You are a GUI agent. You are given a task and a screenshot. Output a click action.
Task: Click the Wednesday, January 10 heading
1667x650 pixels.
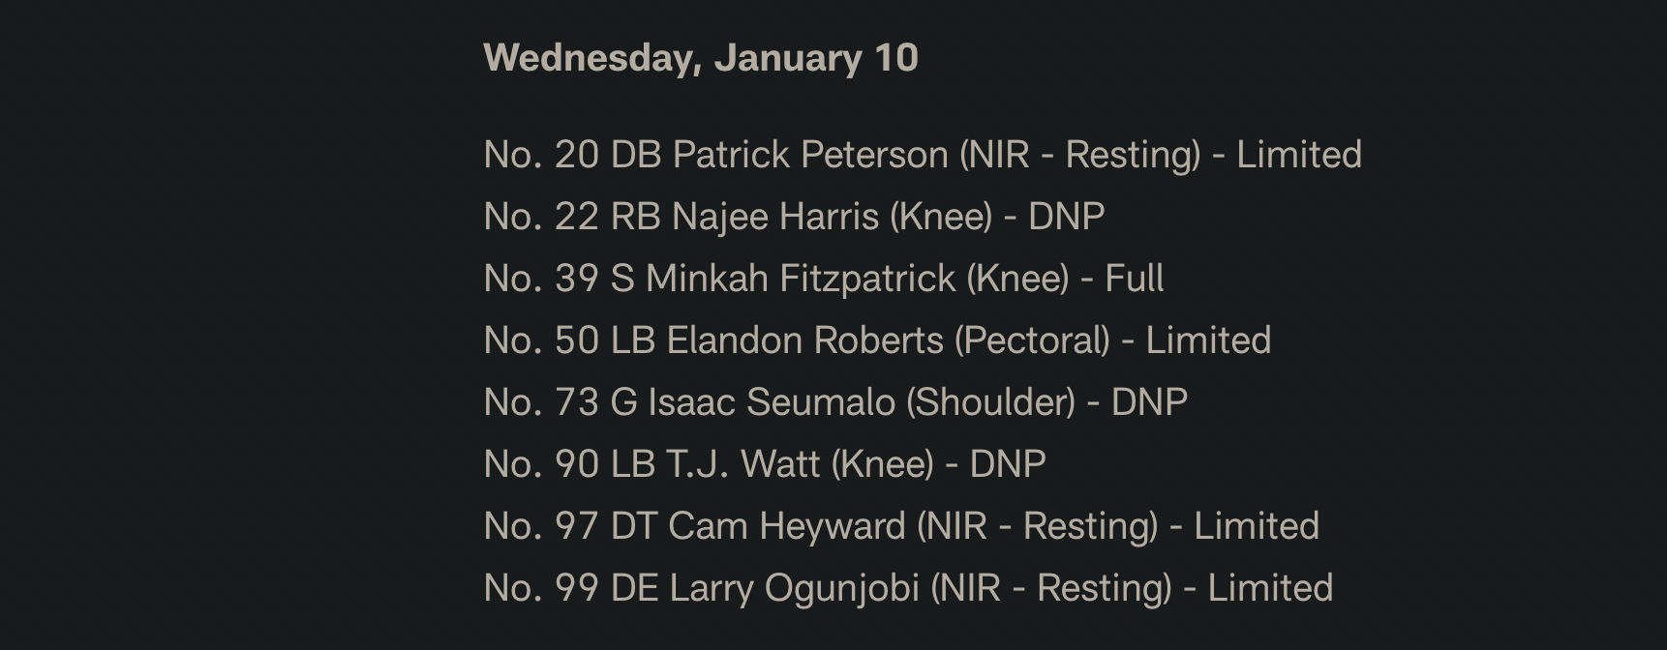(x=700, y=58)
